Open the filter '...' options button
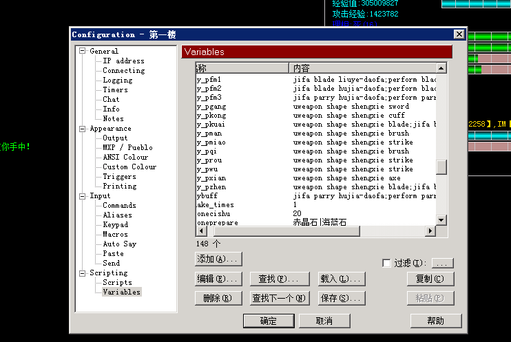 442,263
